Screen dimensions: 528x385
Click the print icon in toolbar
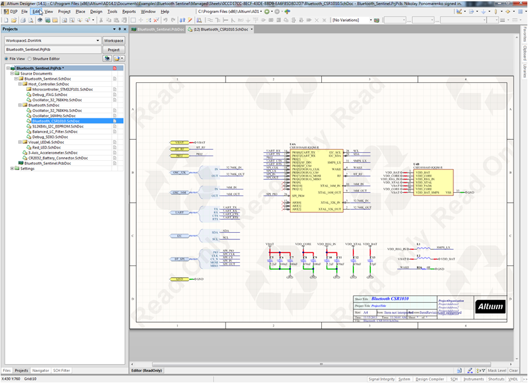23,20
